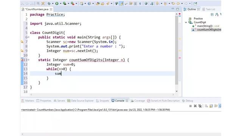Image resolution: width=242 pixels, height=136 pixels.
Task: Open the Back history dropdown arrow
Action: pyautogui.click(x=182, y=3)
